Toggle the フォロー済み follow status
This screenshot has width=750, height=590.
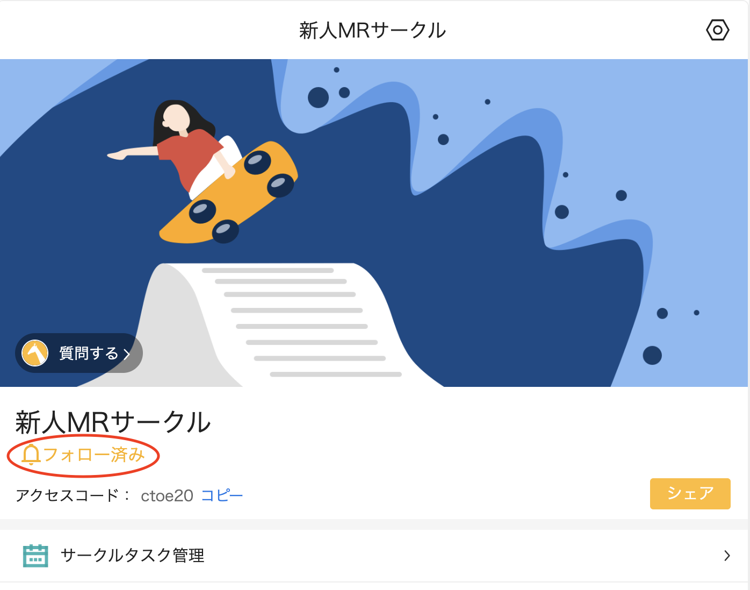[83, 455]
